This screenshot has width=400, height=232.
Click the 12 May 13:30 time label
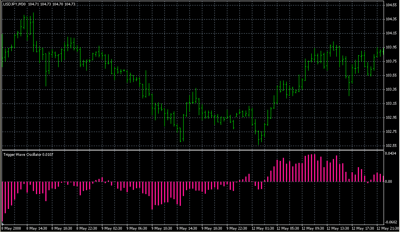pyautogui.click(x=338, y=228)
